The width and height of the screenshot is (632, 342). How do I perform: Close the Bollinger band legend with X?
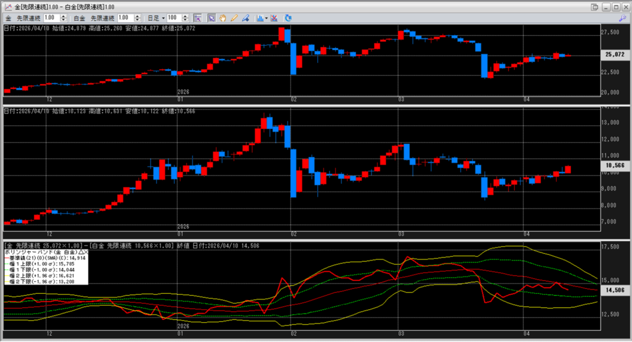(85, 252)
